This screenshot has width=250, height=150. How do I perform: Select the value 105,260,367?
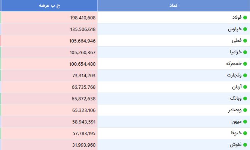[83, 53]
